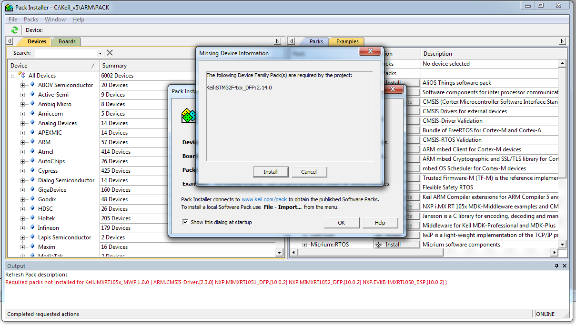Image resolution: width=576 pixels, height=325 pixels.
Task: Click the down arrow of Devices list scrollbar
Action: pos(279,252)
